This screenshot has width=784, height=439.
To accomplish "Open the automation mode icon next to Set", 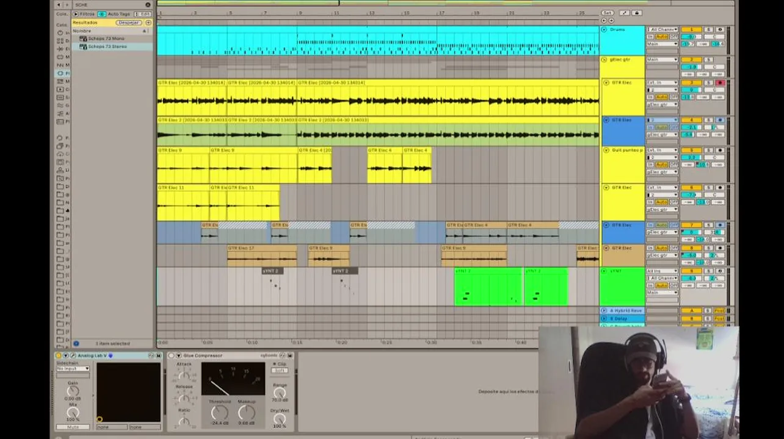I will 625,13.
